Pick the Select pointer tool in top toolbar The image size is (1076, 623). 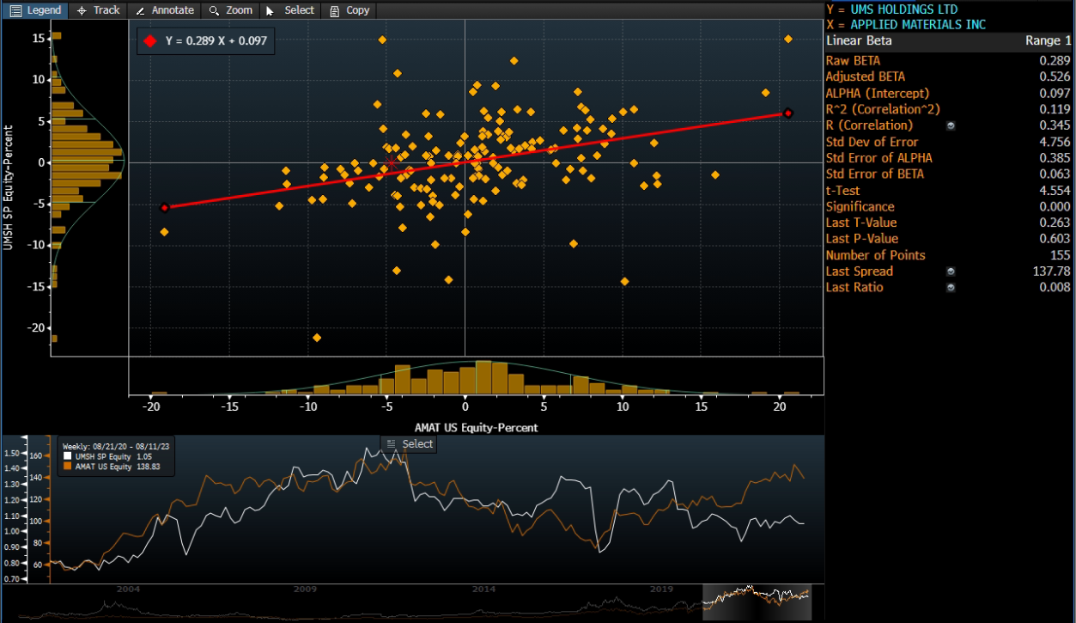coord(290,10)
